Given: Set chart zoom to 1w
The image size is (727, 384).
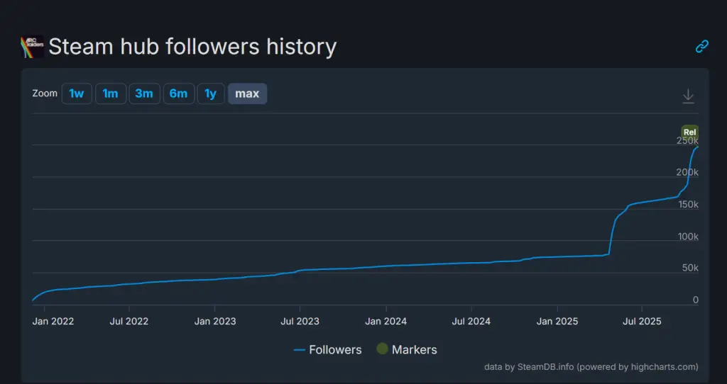Looking at the screenshot, I should click(77, 94).
